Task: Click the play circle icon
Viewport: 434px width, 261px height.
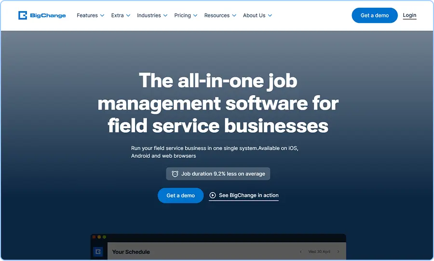Action: [x=213, y=195]
